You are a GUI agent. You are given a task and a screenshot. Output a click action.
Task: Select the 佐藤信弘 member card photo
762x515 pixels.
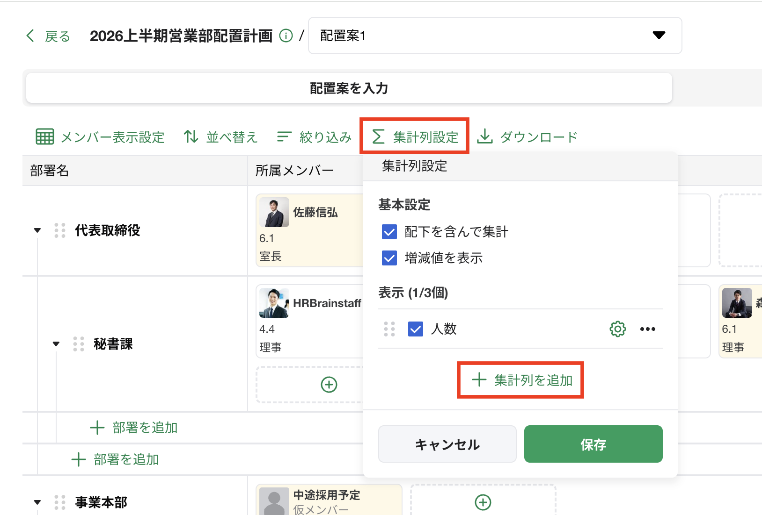pos(274,212)
